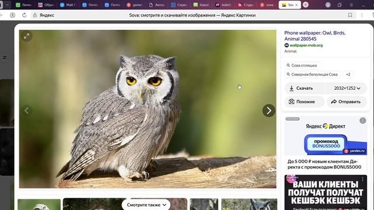Switch to the sova tab
Image resolution: width=374 pixels, height=210 pixels.
pos(268,5)
